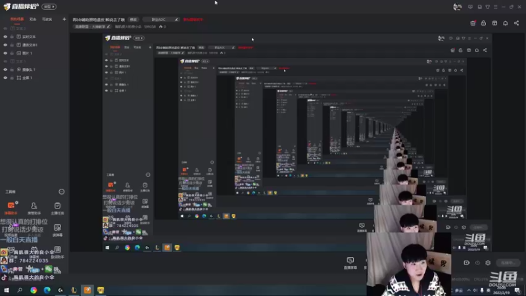Image resolution: width=526 pixels, height=296 pixels.
Task: Click the share icon at top right
Action: 516,23
